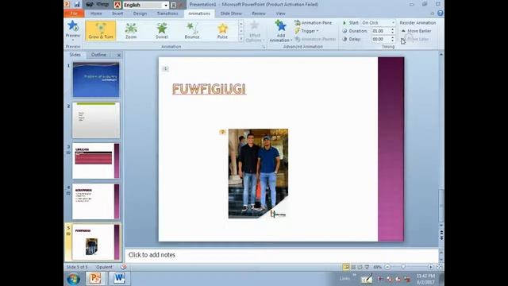The width and height of the screenshot is (508, 286).
Task: Switch to the View ribbon tab
Action: tap(280, 14)
